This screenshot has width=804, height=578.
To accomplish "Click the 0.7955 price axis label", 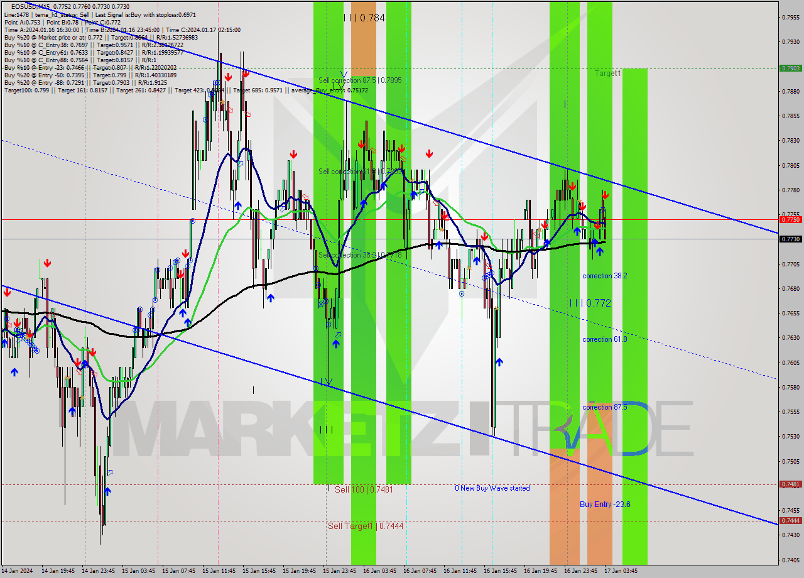I will [790, 17].
